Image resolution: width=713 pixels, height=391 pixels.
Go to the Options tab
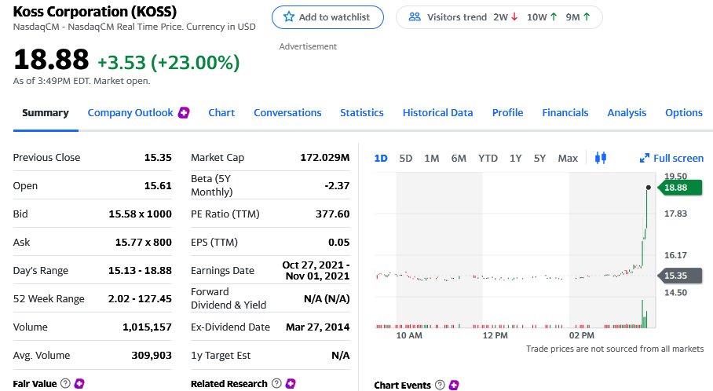[684, 113]
